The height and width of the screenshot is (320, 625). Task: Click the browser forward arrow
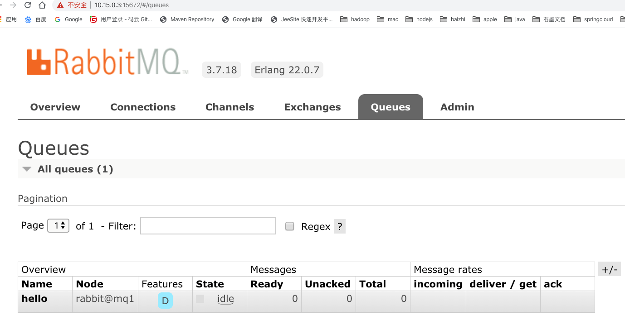coord(13,5)
